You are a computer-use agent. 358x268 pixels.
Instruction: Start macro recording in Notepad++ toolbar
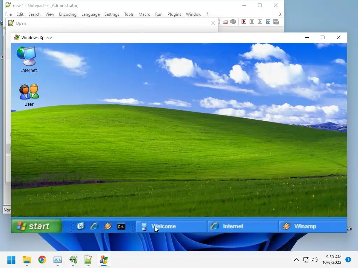click(x=244, y=21)
